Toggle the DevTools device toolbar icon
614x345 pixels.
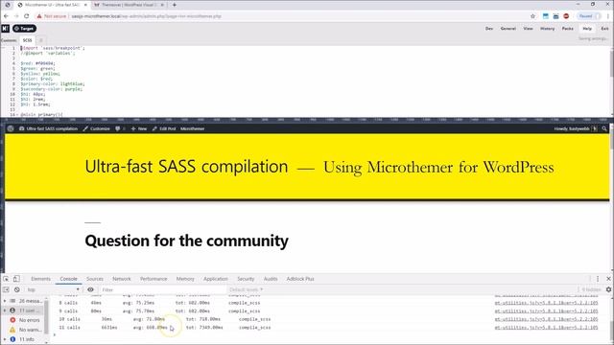[16, 279]
